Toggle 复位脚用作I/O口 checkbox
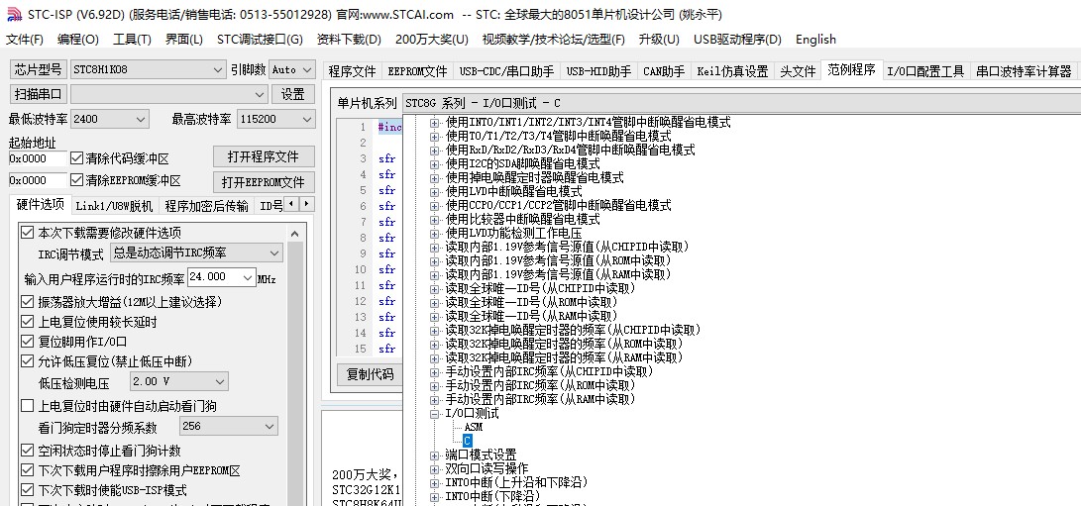This screenshot has height=506, width=1081. pos(27,342)
